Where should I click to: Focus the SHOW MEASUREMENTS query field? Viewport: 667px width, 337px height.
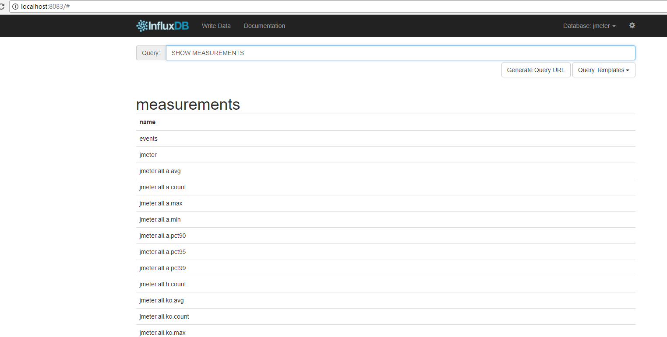point(400,53)
